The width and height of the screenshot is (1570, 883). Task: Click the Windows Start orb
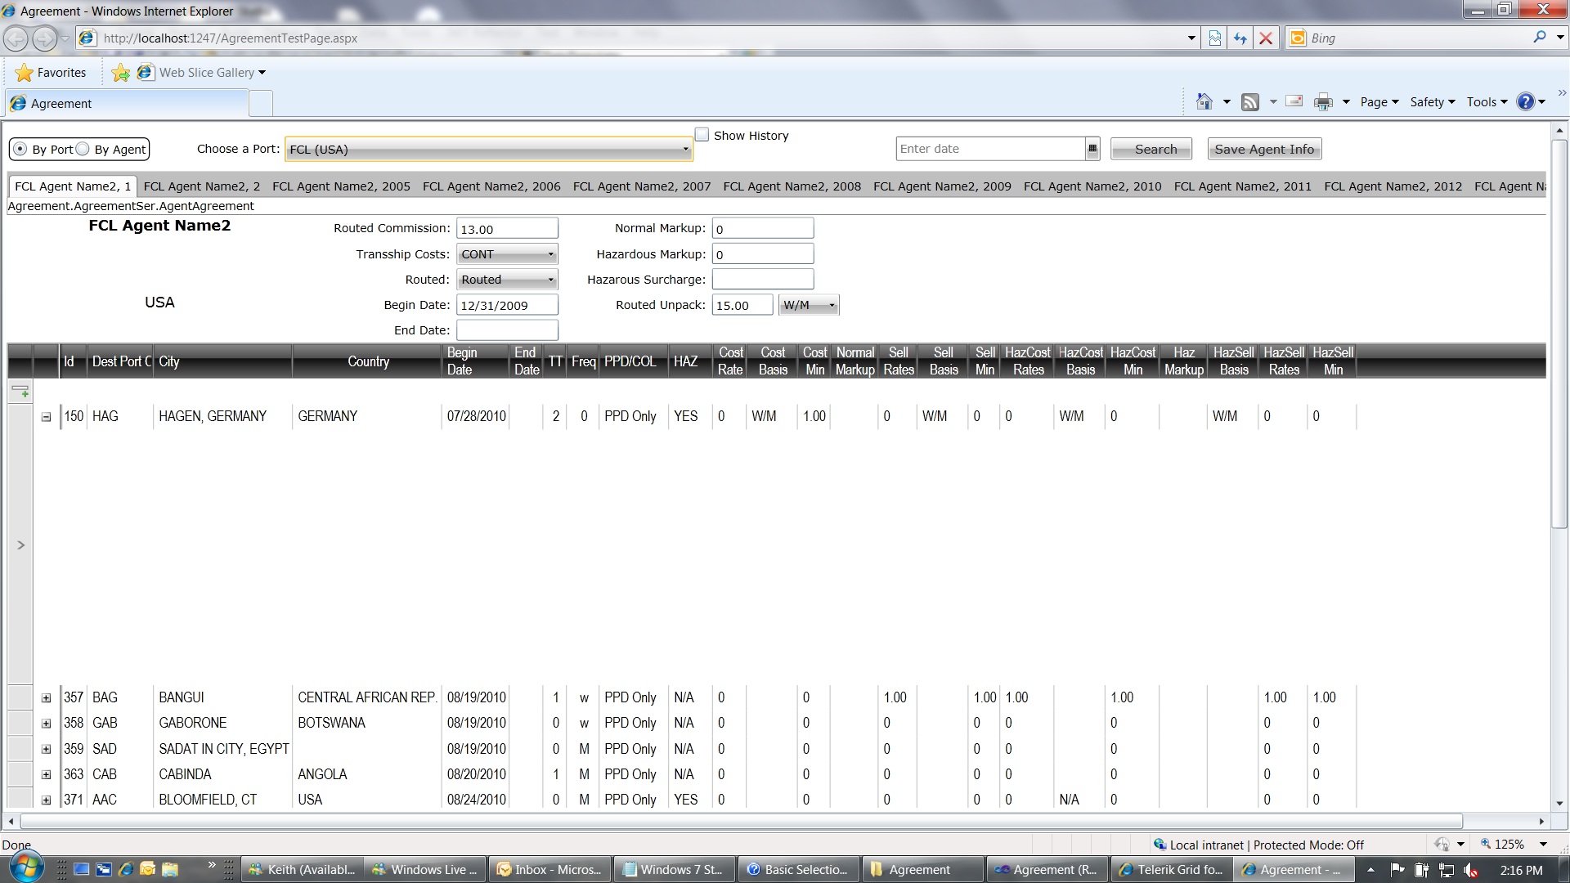tap(25, 868)
